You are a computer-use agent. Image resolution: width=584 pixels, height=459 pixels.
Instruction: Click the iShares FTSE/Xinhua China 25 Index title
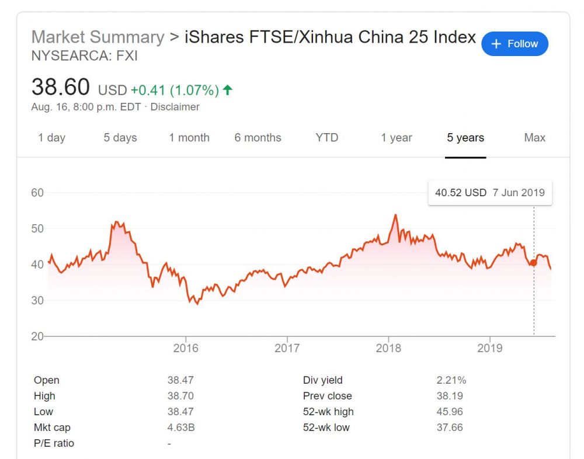click(x=330, y=37)
